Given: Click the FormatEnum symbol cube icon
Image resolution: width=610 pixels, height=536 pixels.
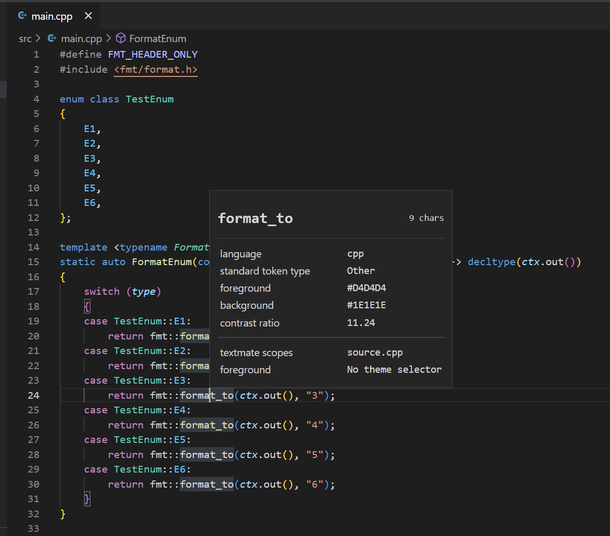Looking at the screenshot, I should point(121,38).
